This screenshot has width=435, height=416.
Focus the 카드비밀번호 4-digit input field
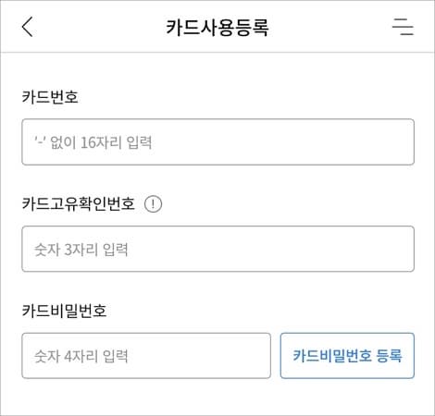[146, 356]
